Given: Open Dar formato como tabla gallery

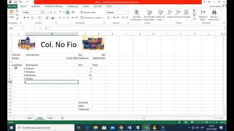Looking at the screenshot, I should pos(150,15).
